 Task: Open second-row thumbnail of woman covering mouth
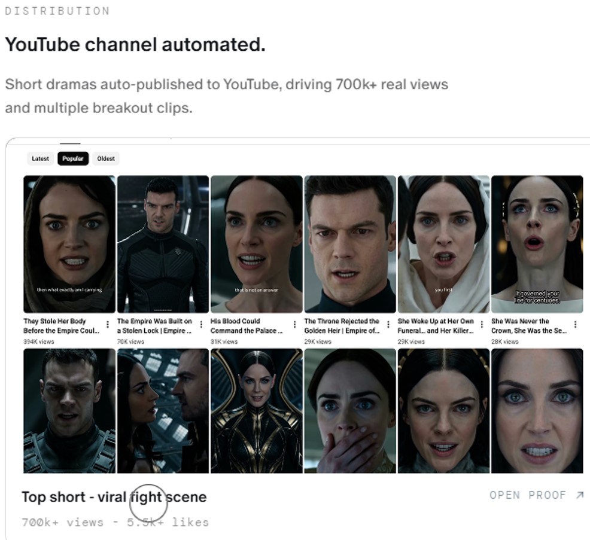point(350,411)
